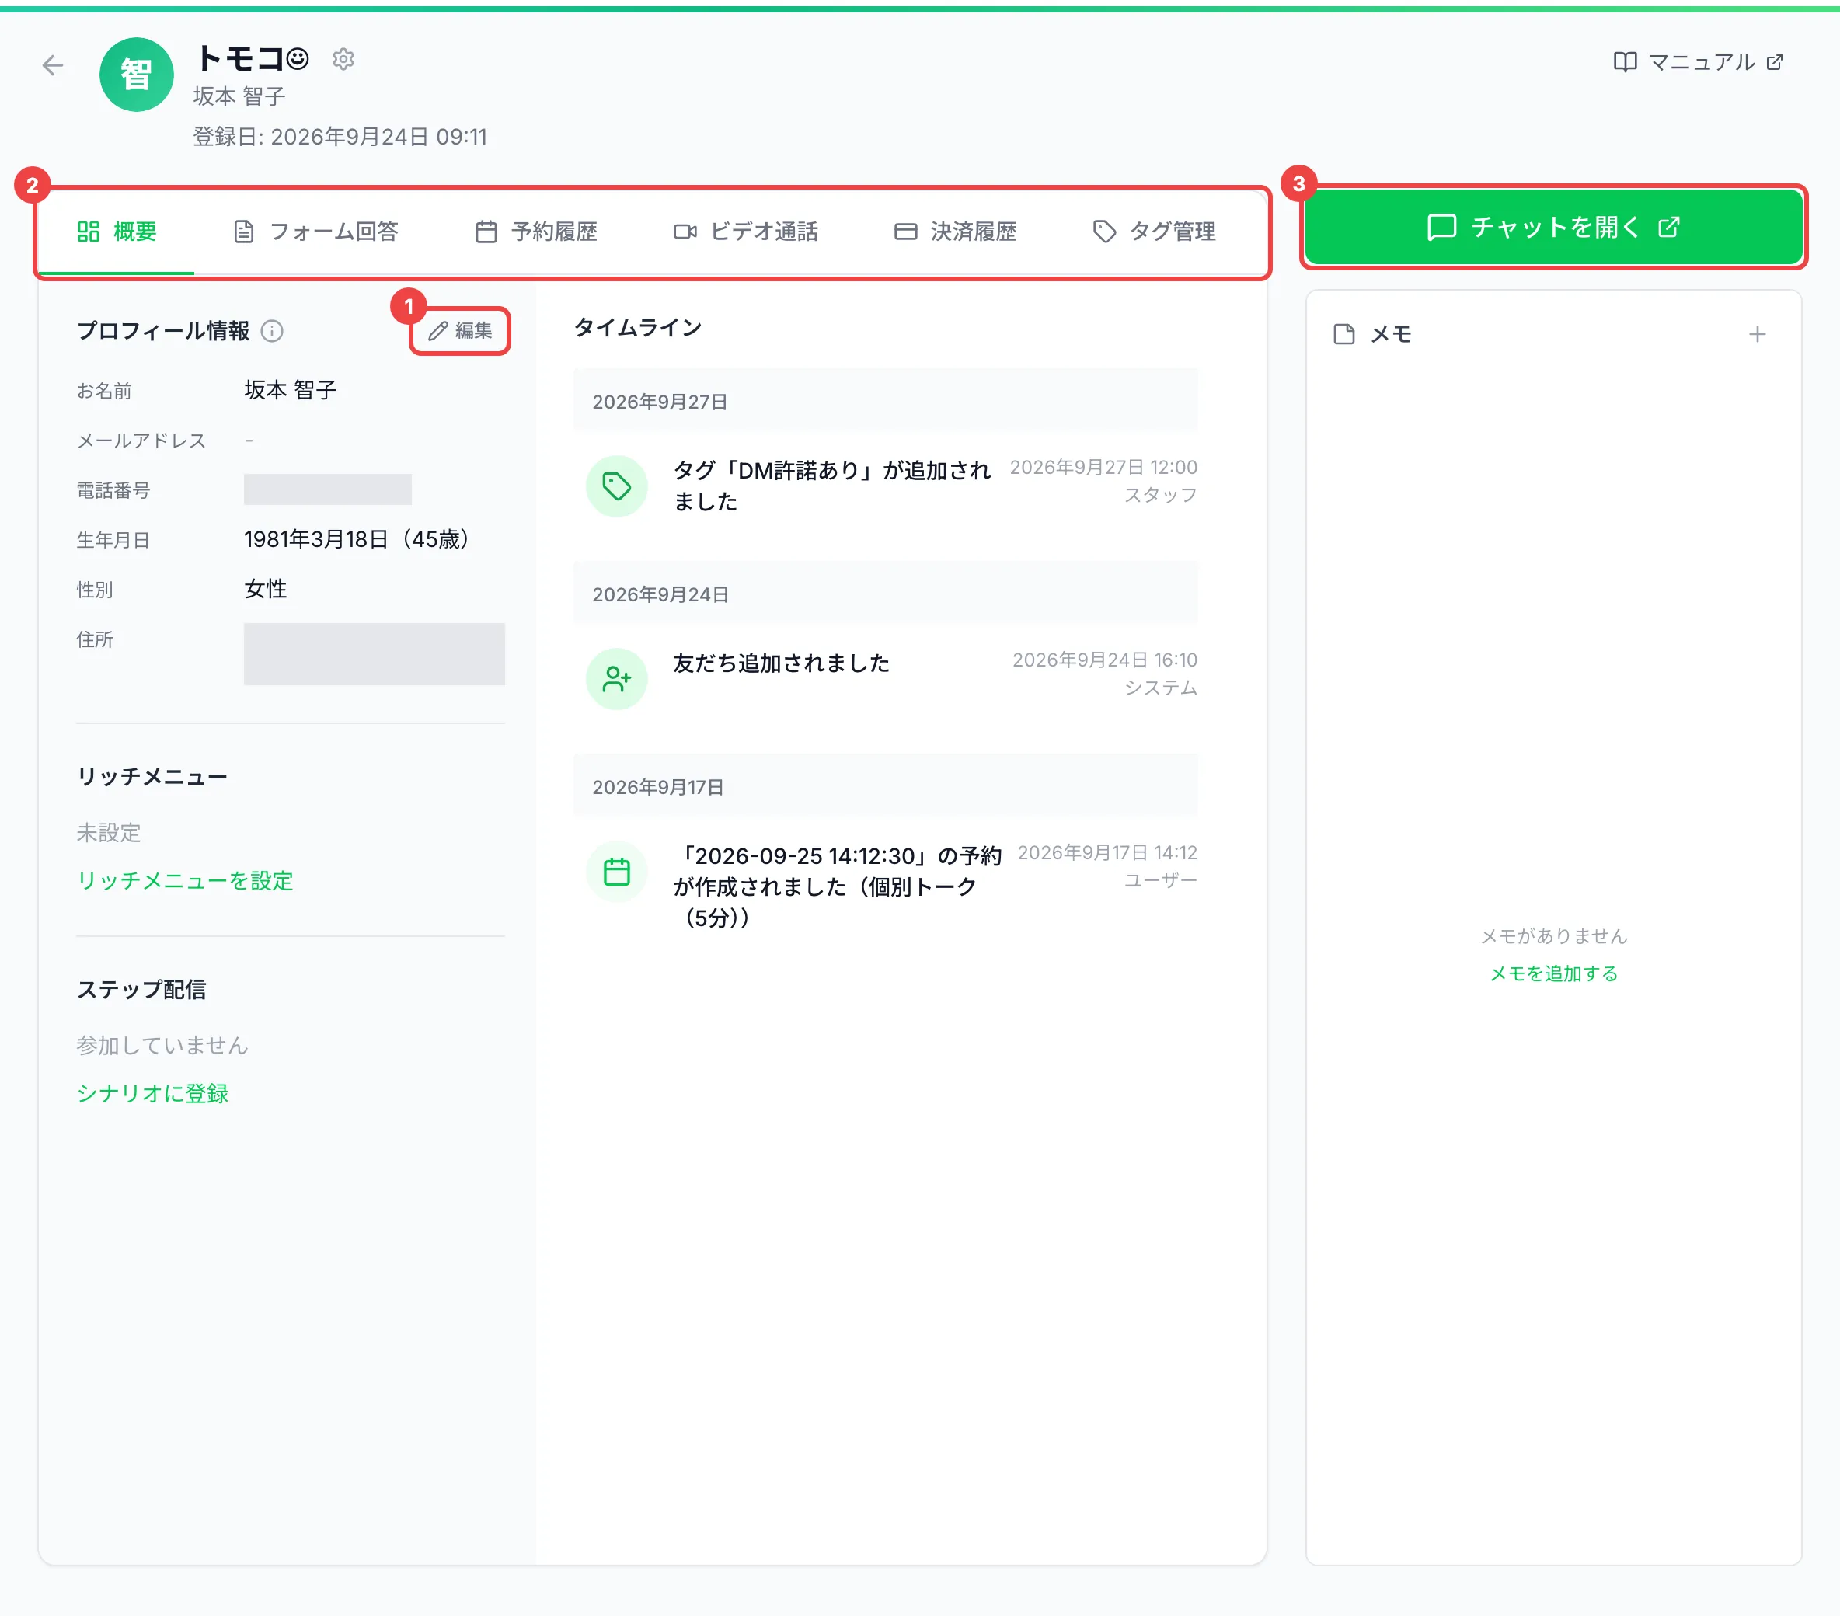Click the timestamp 2026年9月27日 12:00
Screen dimensions: 1840x1616
tap(1103, 467)
